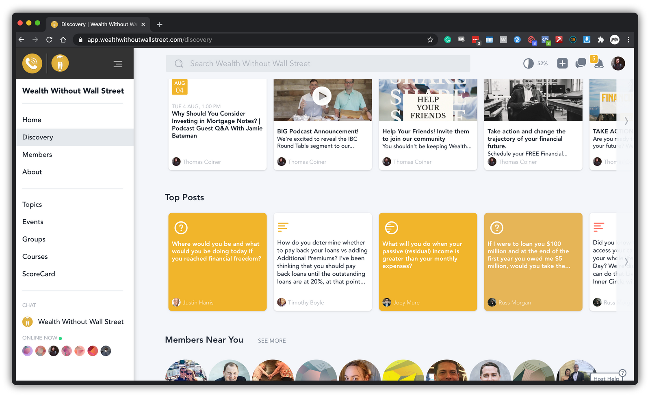650x399 pixels.
Task: Open the Chrome three-dot menu
Action: (x=628, y=40)
